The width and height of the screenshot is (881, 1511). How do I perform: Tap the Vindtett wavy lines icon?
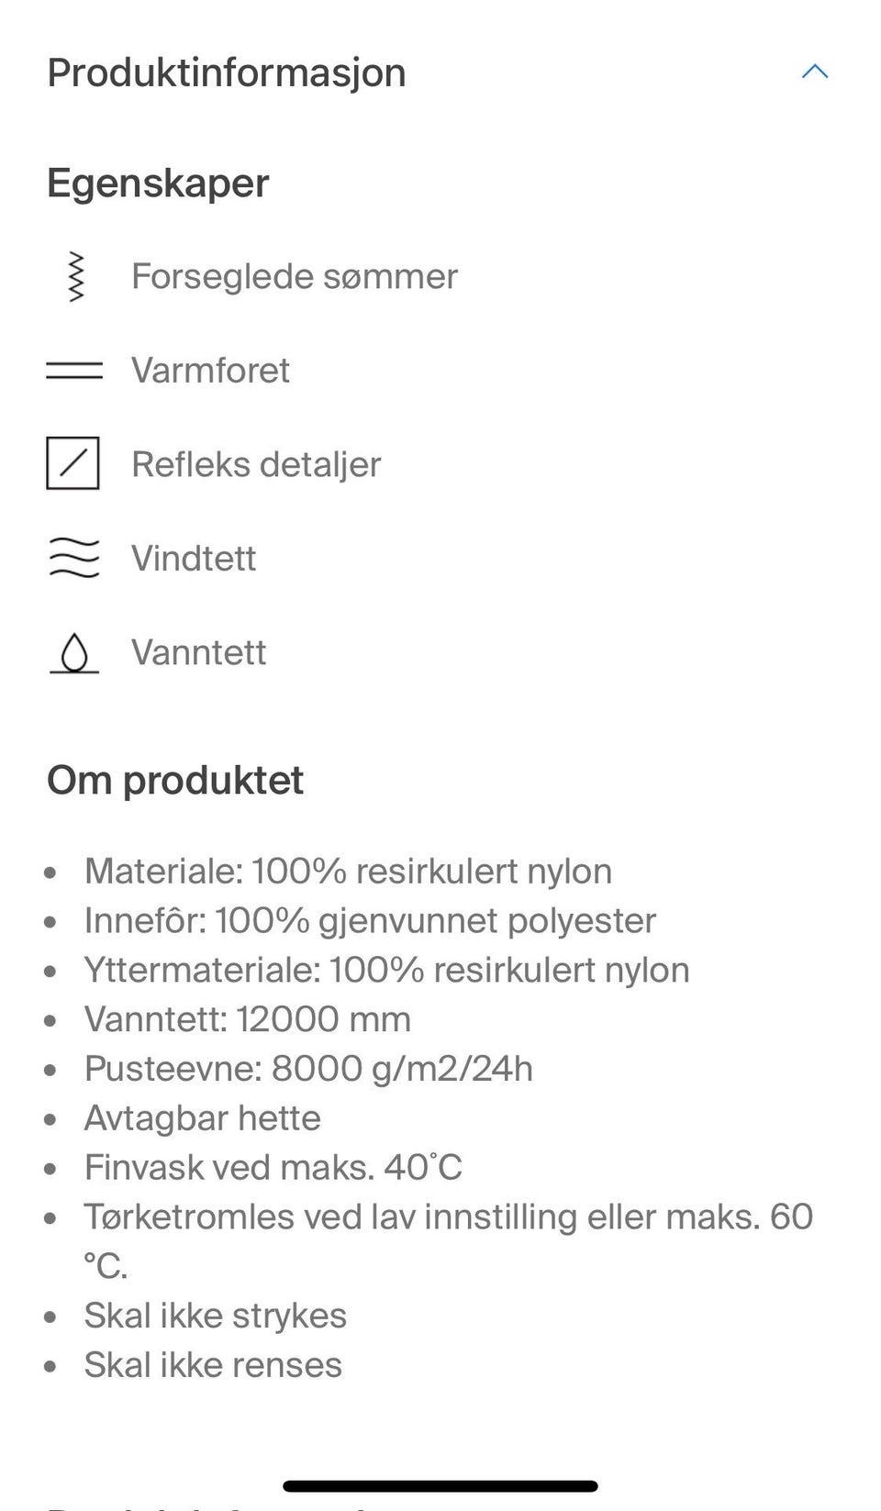click(x=73, y=558)
